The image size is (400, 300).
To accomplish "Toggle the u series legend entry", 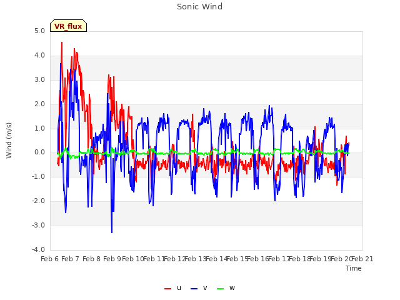I will [172, 288].
